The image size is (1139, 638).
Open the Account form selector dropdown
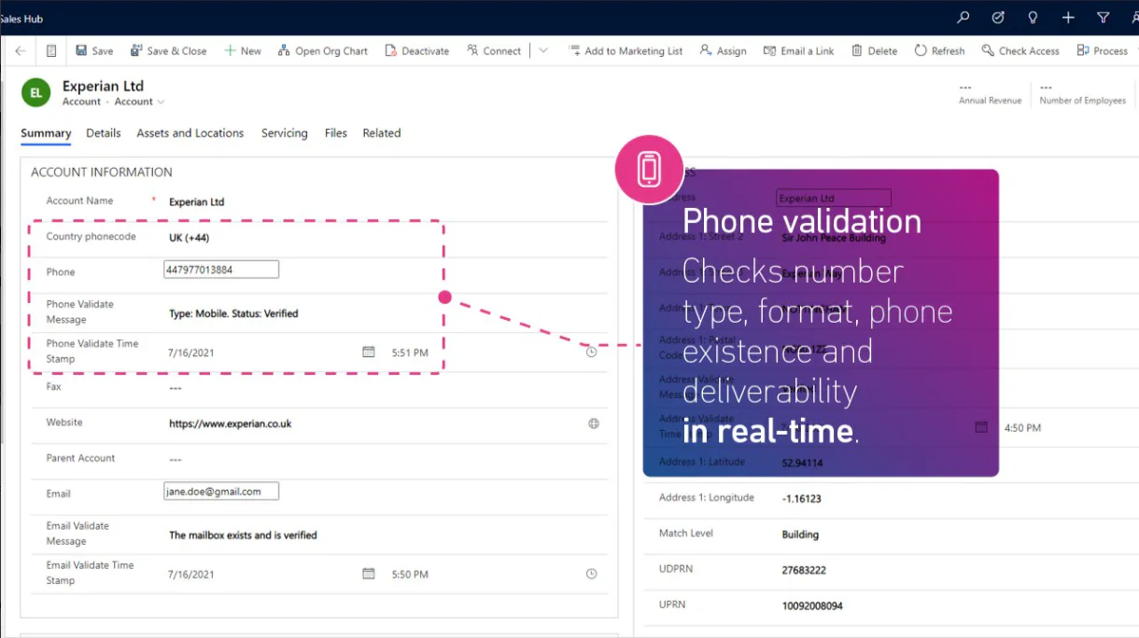point(138,102)
